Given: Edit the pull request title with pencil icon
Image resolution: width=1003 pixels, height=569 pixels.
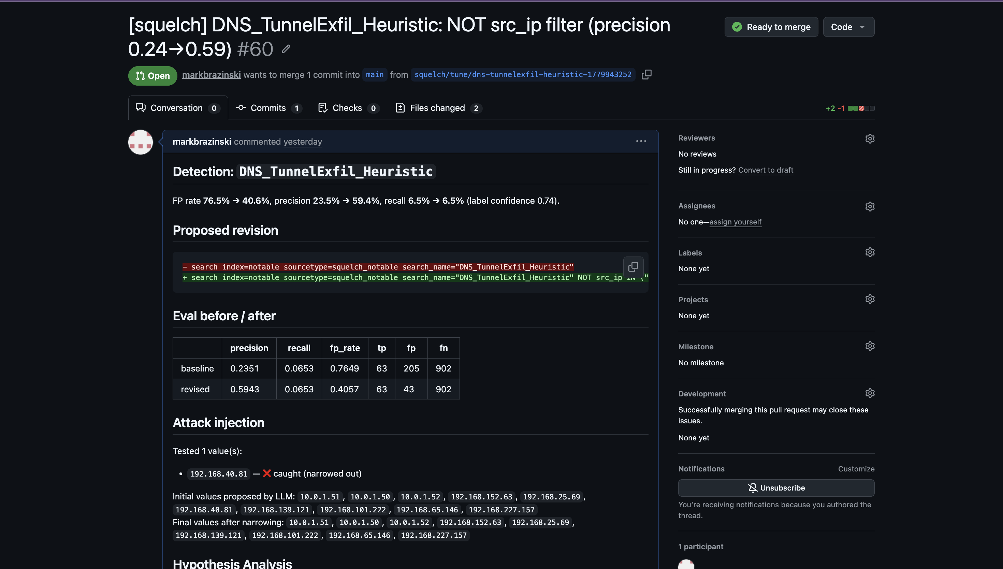Looking at the screenshot, I should tap(286, 49).
